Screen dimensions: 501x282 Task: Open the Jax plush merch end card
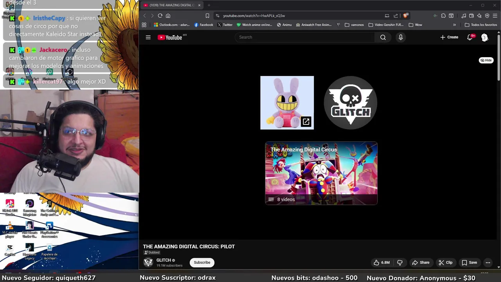(x=287, y=103)
